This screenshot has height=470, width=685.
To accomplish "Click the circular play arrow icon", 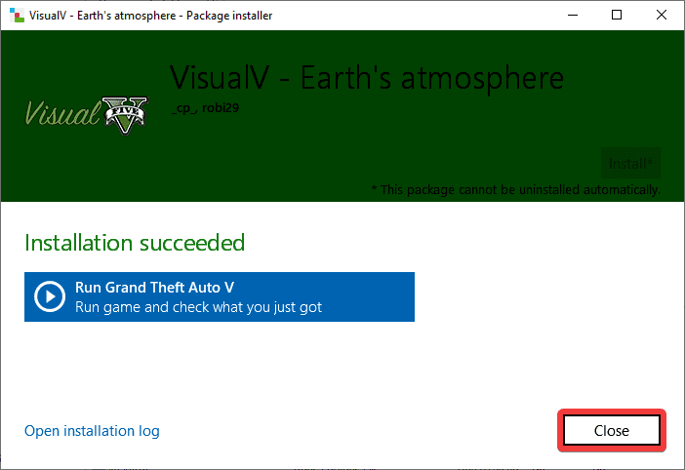I will 49,296.
